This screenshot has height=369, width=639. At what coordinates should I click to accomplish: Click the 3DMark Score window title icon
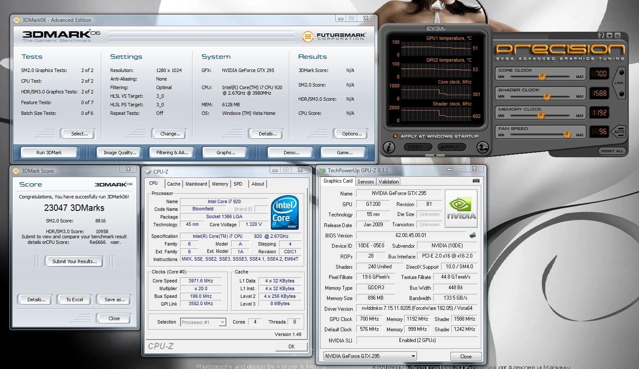[x=16, y=171]
